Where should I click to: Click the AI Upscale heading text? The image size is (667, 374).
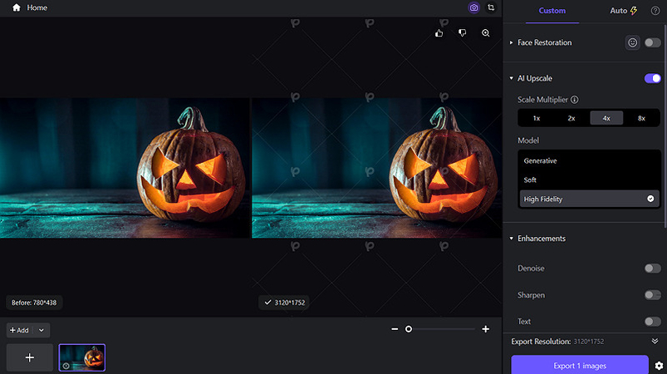(x=535, y=78)
